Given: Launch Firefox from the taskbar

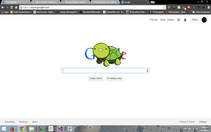Looking at the screenshot, I should (x=13, y=129).
